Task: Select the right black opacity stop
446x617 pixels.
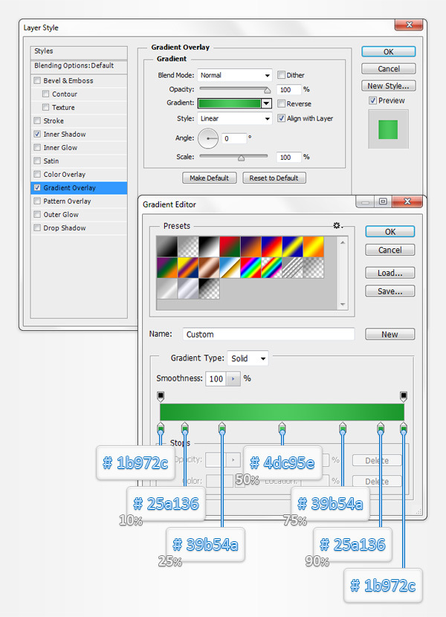Action: [404, 396]
